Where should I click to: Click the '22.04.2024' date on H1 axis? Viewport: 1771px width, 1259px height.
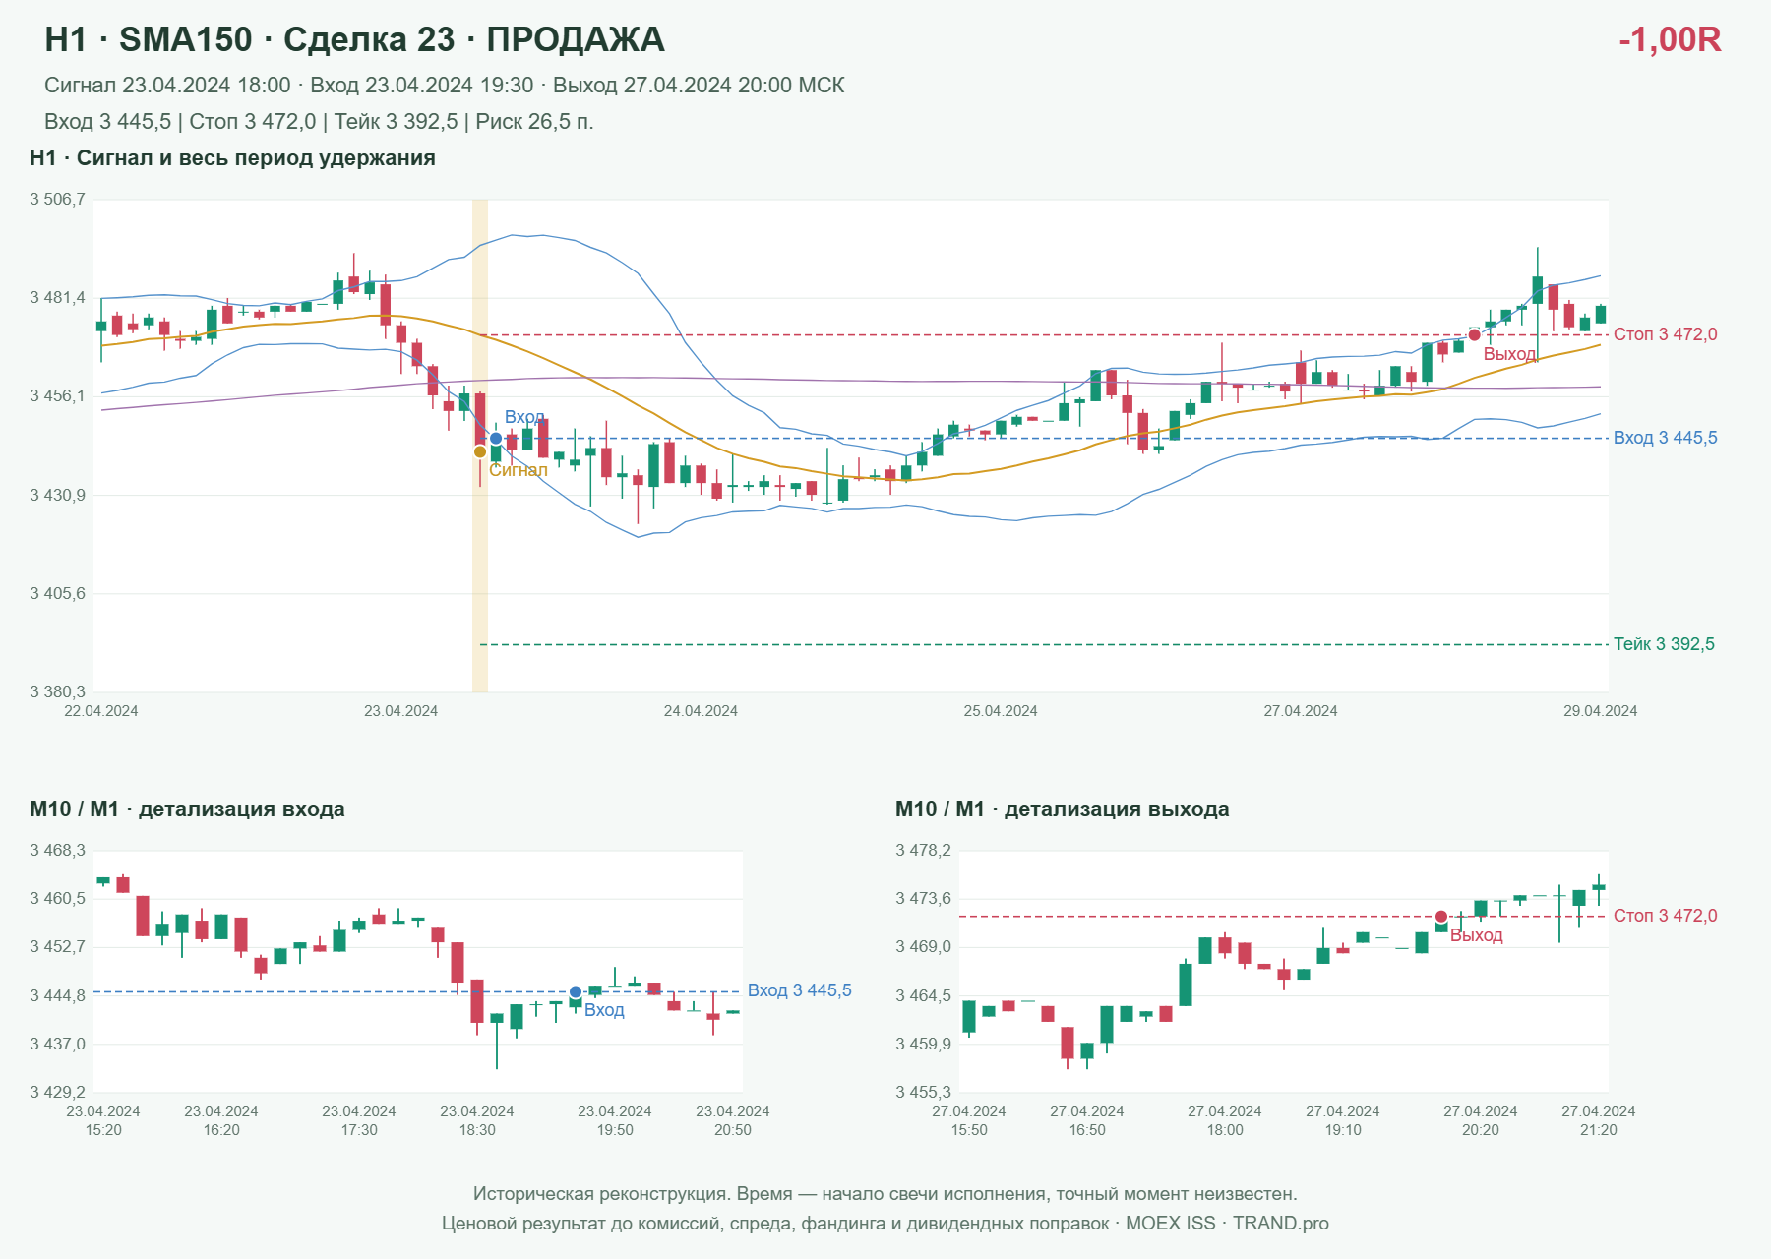[101, 711]
